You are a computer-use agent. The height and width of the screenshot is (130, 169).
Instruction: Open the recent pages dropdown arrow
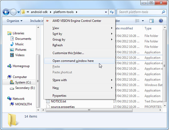pos(19,12)
